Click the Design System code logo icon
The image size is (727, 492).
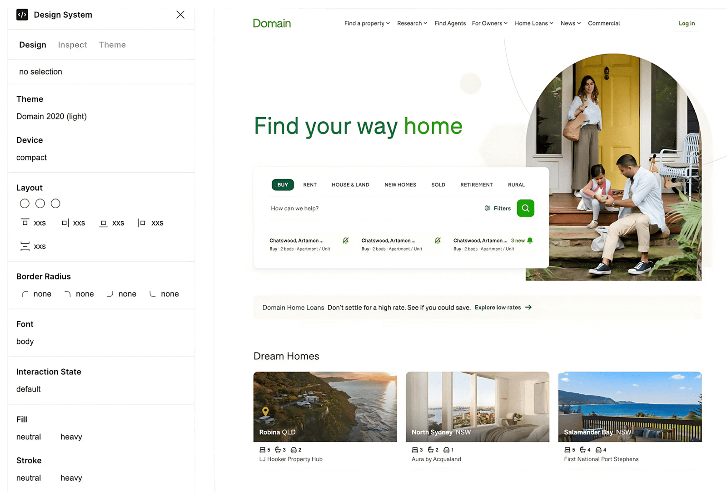coord(22,15)
